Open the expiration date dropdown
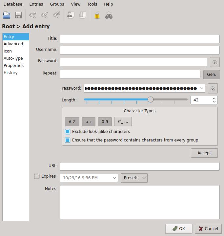The image size is (224, 236). [x=114, y=178]
